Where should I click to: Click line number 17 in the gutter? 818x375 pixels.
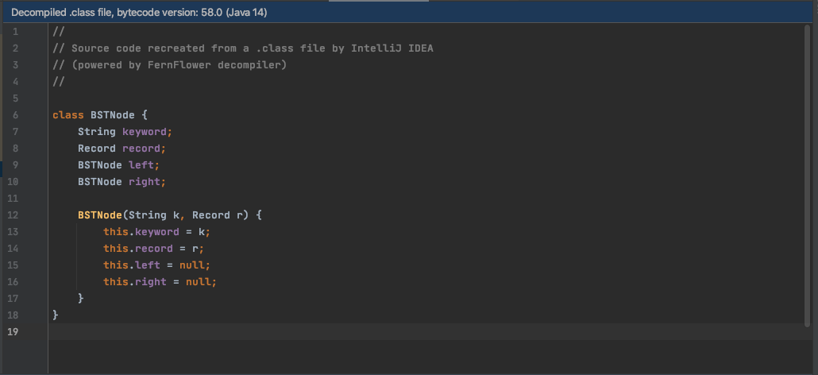click(x=13, y=298)
